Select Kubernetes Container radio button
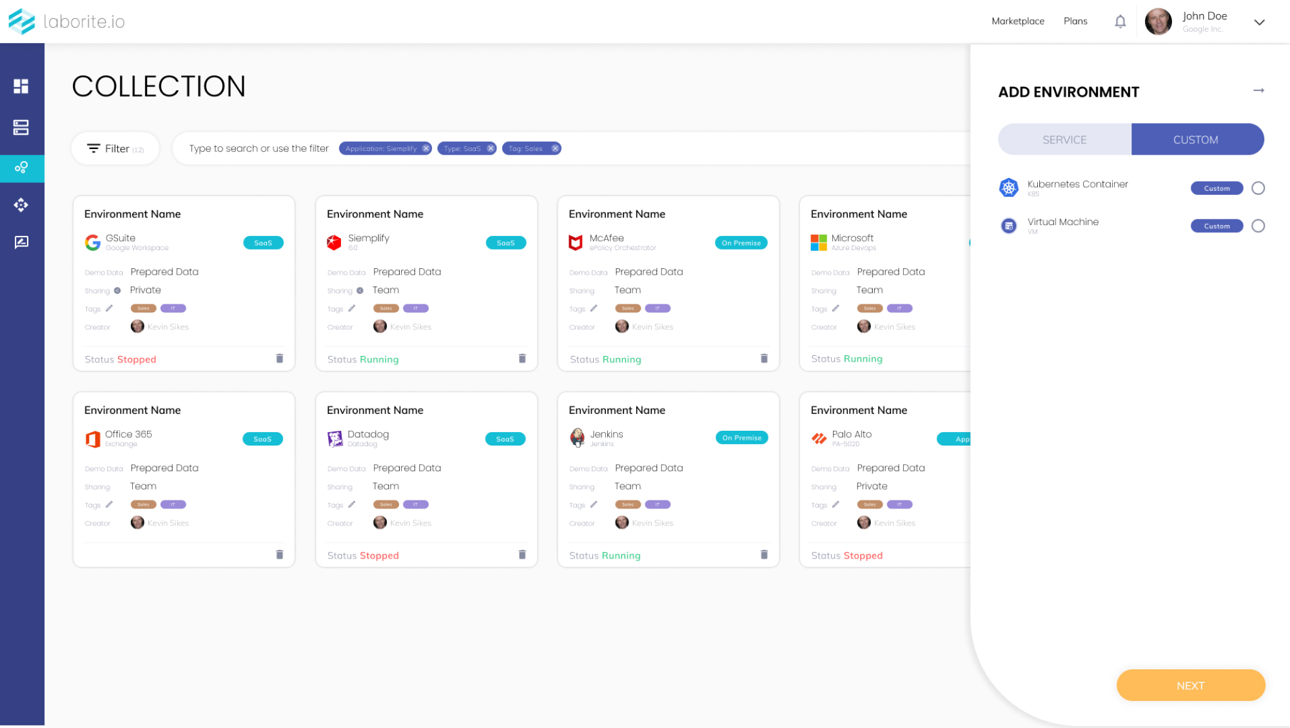 pos(1258,188)
